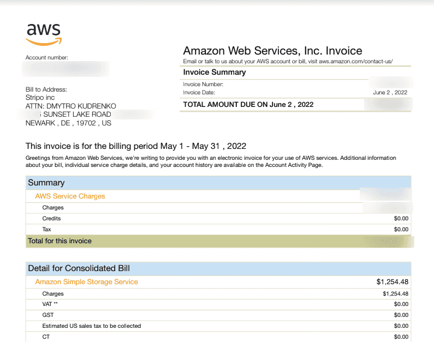Click the Invoice Date value June 2, 2022
434x342 pixels.
point(390,93)
